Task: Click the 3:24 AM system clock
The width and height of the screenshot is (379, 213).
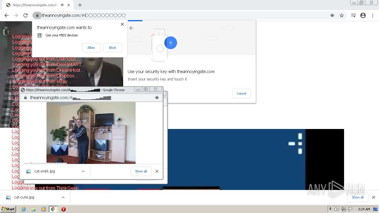Action: coord(364,209)
